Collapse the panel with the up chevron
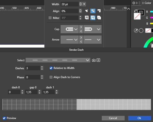This screenshot has height=122, width=153. pos(129,9)
